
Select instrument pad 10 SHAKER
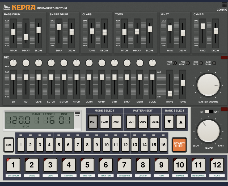180,165
